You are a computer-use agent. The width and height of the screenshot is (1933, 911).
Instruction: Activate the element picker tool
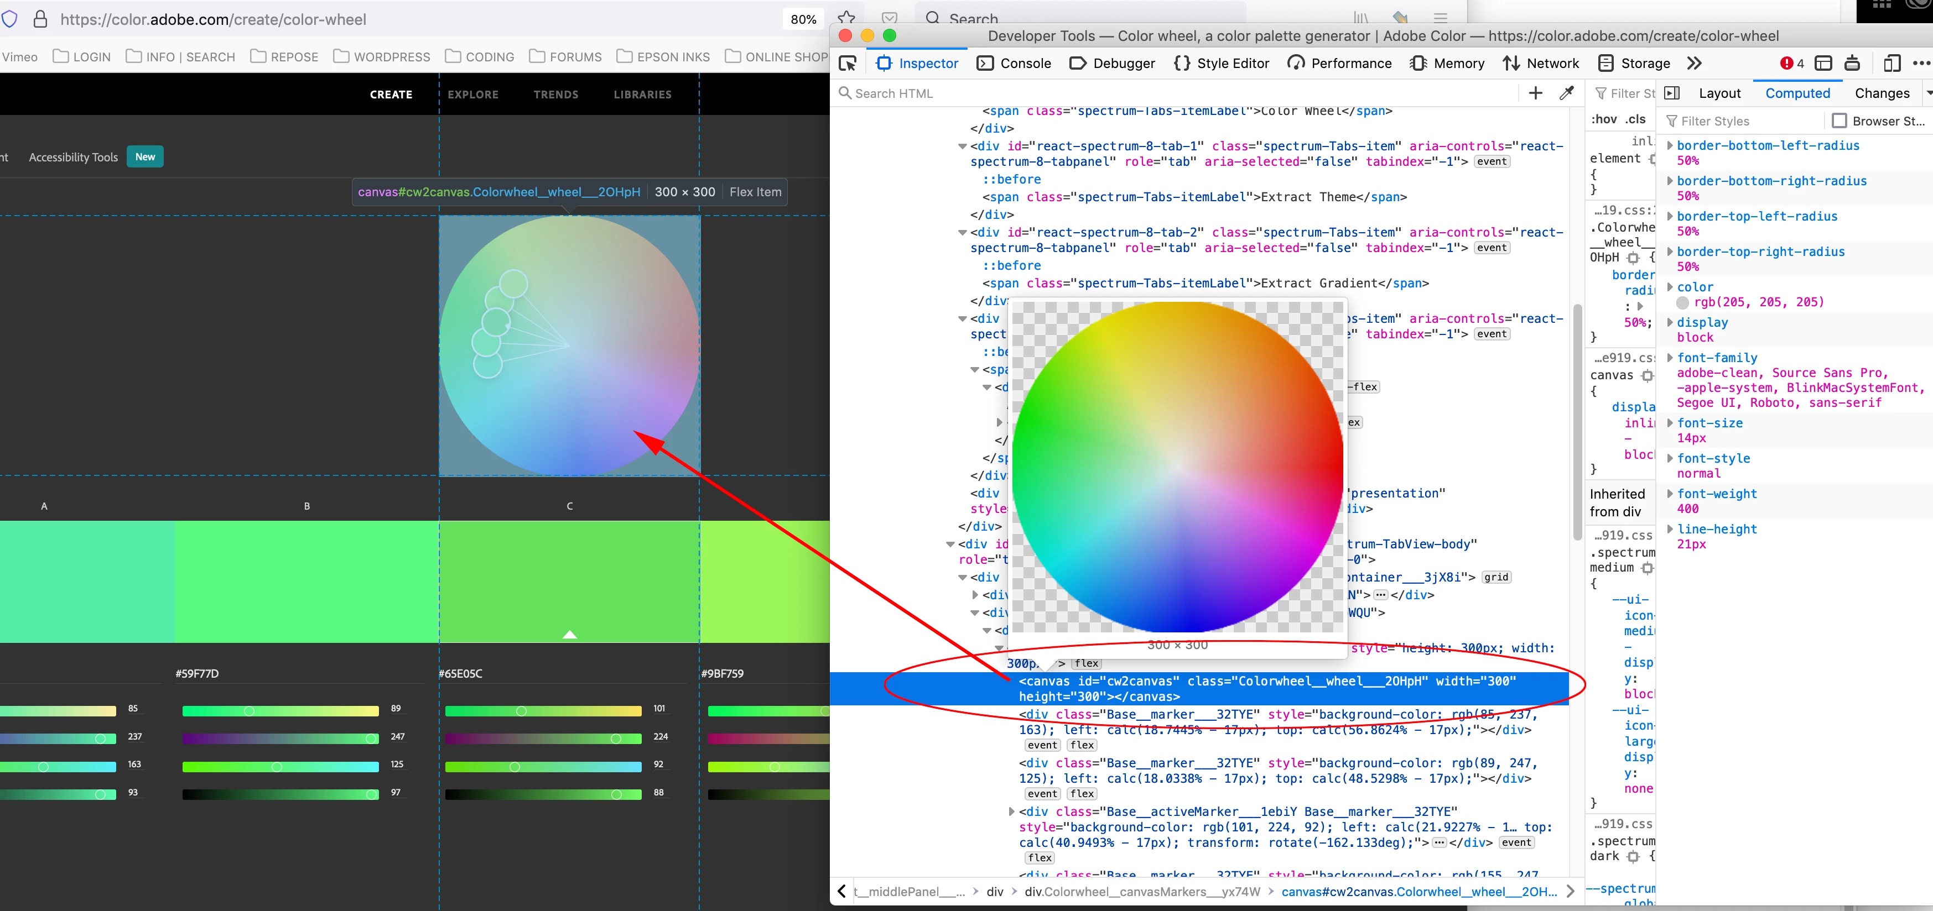pos(847,64)
